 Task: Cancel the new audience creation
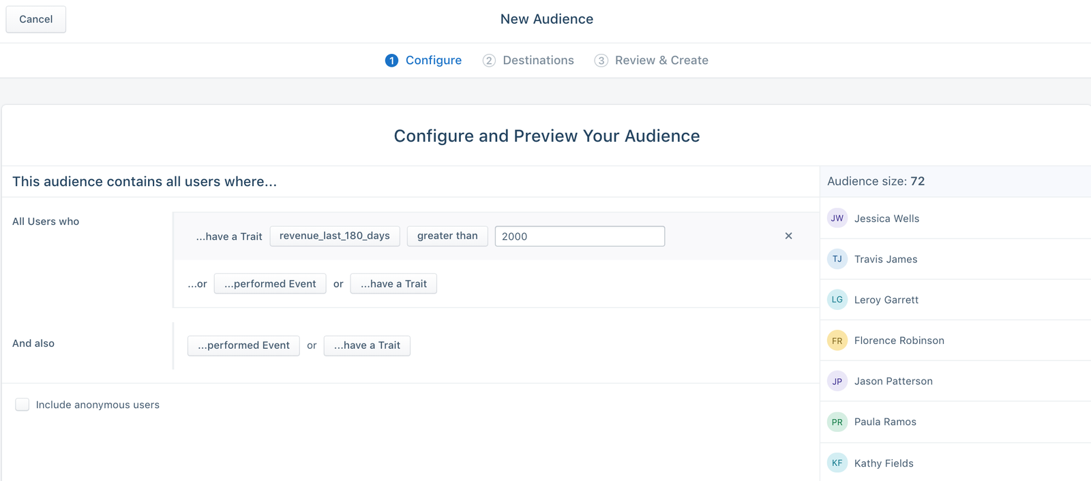coord(36,19)
